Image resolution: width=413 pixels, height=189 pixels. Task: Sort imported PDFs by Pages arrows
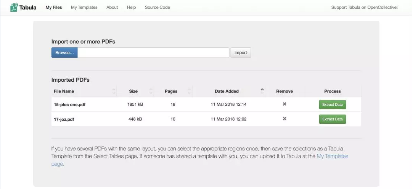(190, 91)
